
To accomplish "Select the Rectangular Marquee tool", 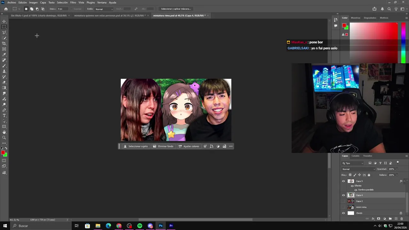I will pyautogui.click(x=4, y=27).
